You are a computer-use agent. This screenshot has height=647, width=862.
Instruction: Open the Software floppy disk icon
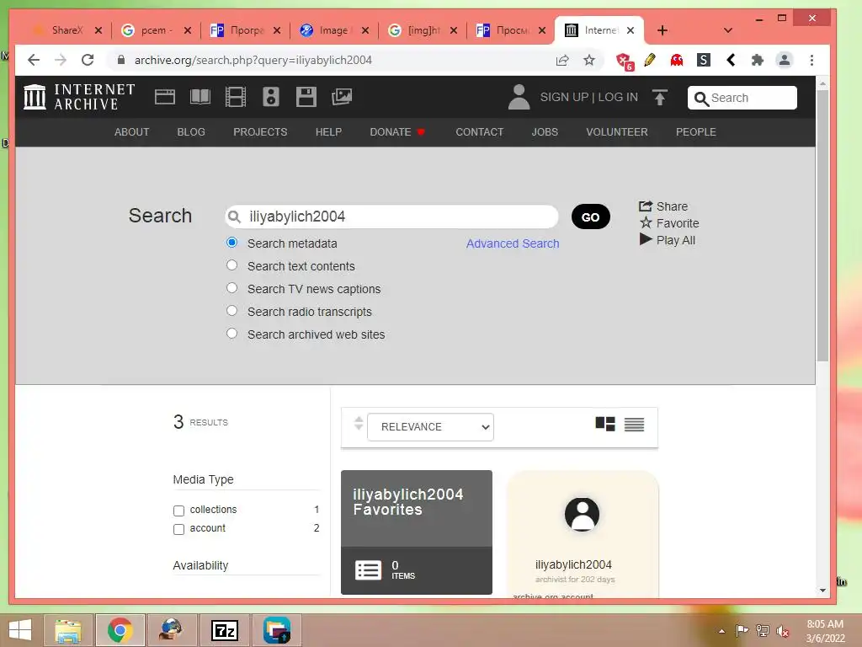point(306,97)
